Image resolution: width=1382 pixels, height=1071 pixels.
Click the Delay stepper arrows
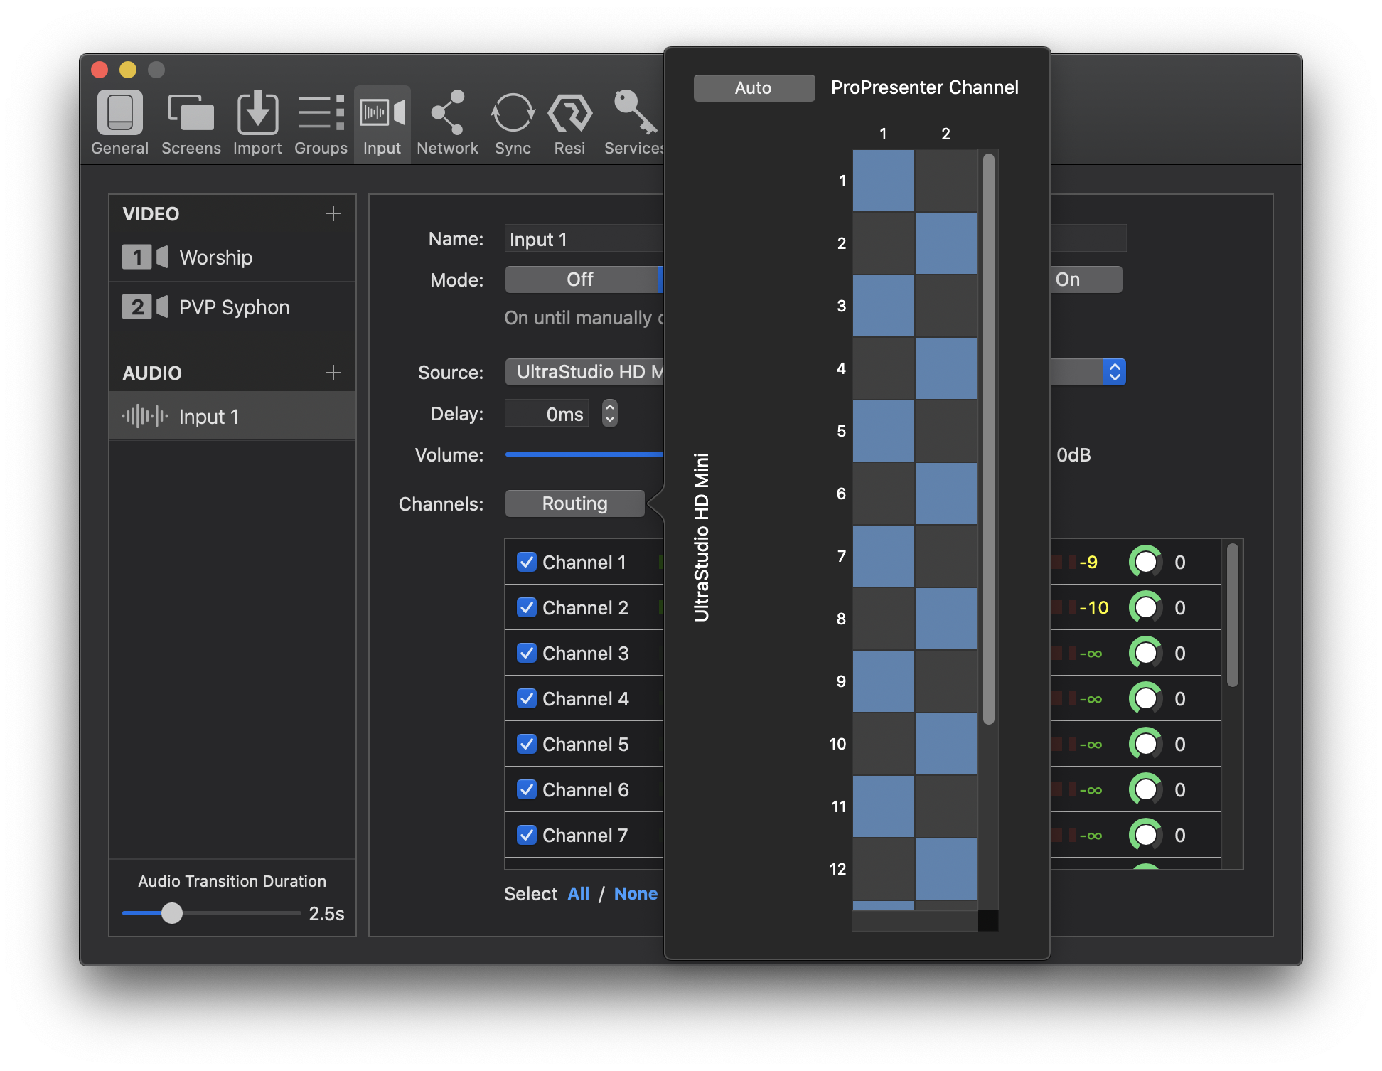pos(609,413)
